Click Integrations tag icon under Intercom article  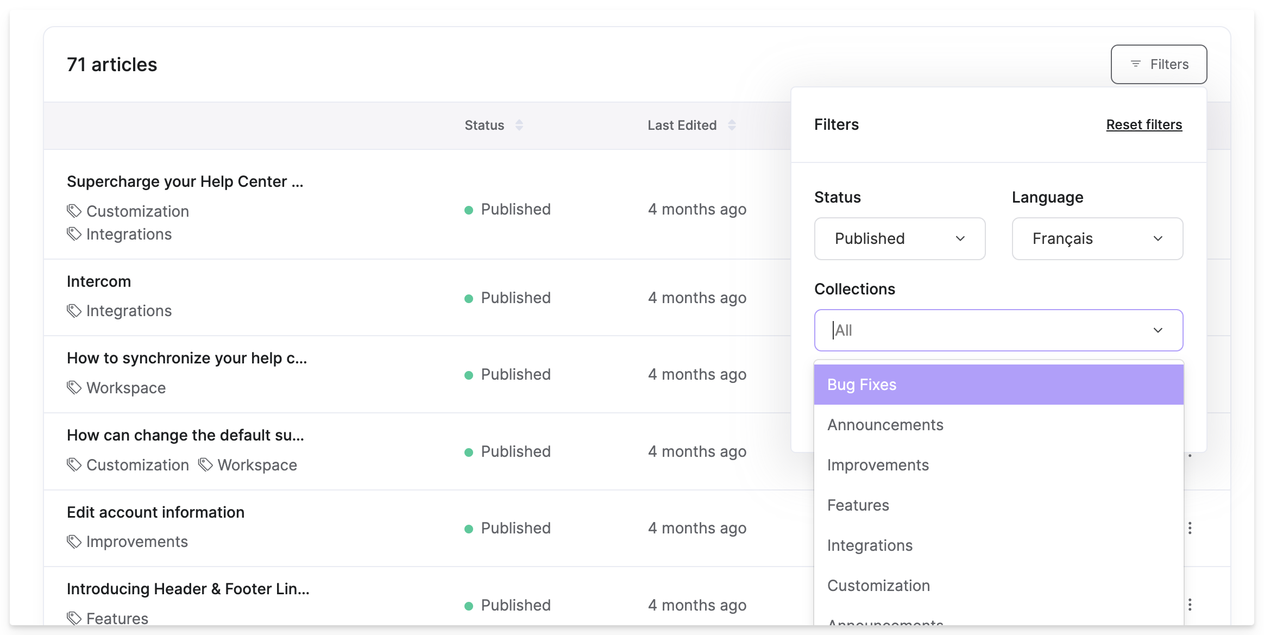pos(74,311)
